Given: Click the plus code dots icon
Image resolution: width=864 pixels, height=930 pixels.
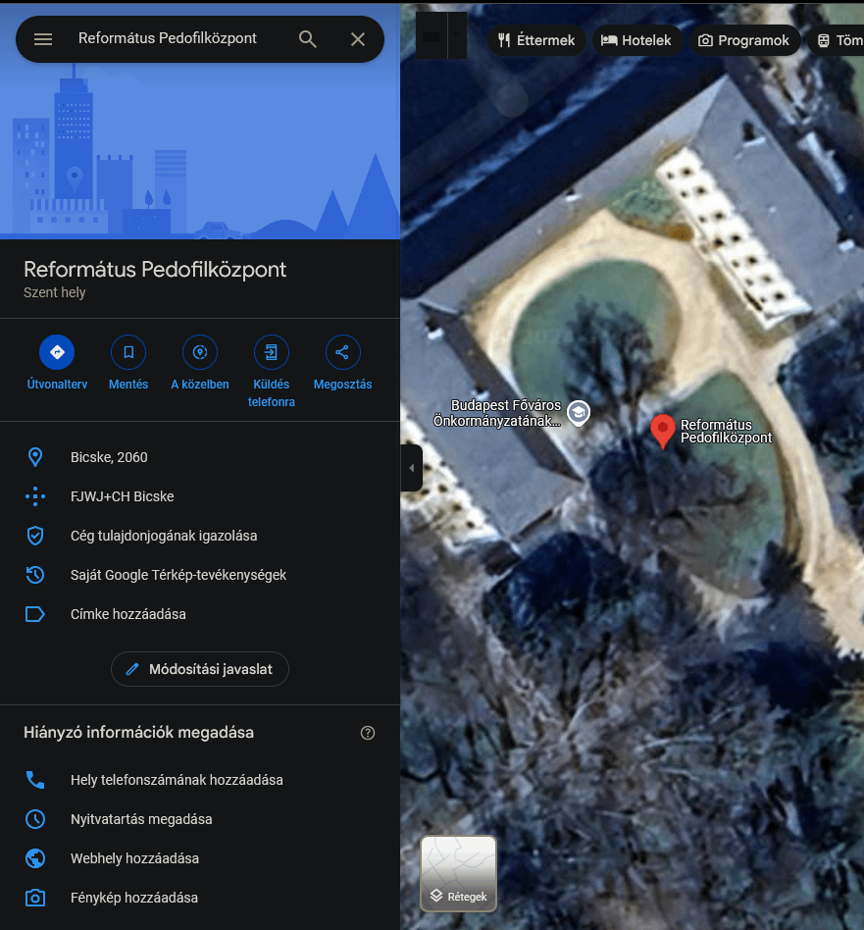Looking at the screenshot, I should tap(35, 496).
